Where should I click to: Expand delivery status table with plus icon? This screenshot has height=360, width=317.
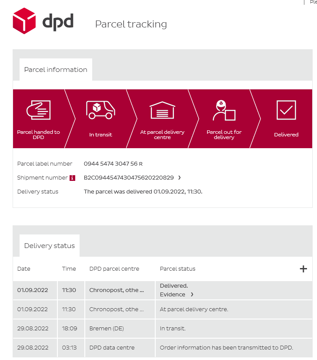click(304, 269)
